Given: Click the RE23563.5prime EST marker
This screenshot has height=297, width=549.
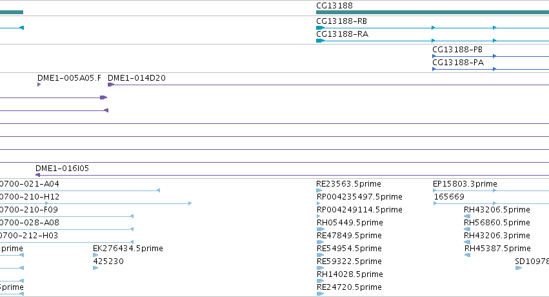Looking at the screenshot, I should 319,190.
